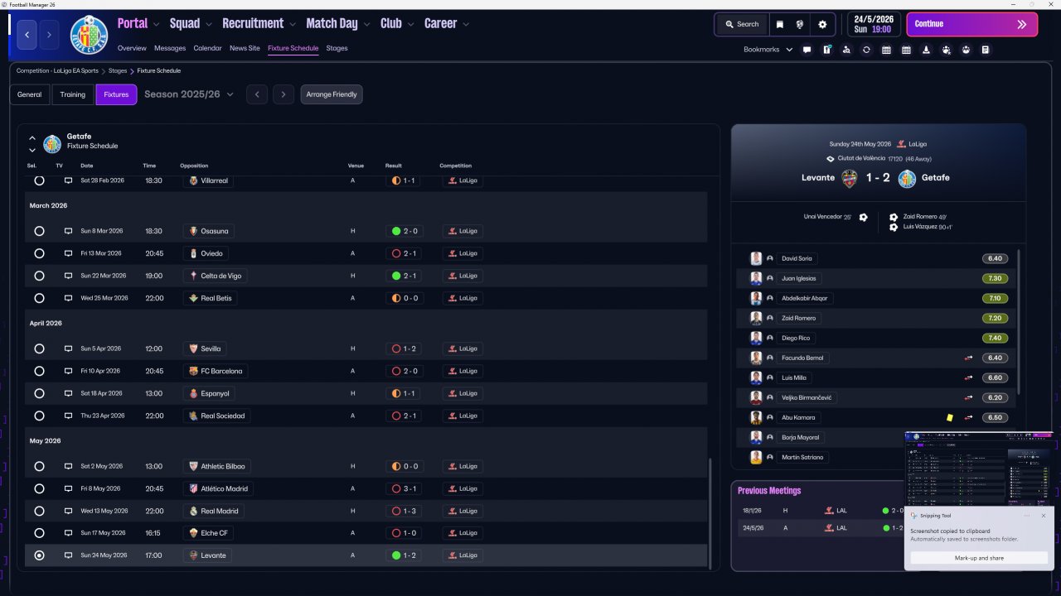Click the 2 - 0 result for Osasuna
Image resolution: width=1061 pixels, height=596 pixels.
(x=405, y=231)
